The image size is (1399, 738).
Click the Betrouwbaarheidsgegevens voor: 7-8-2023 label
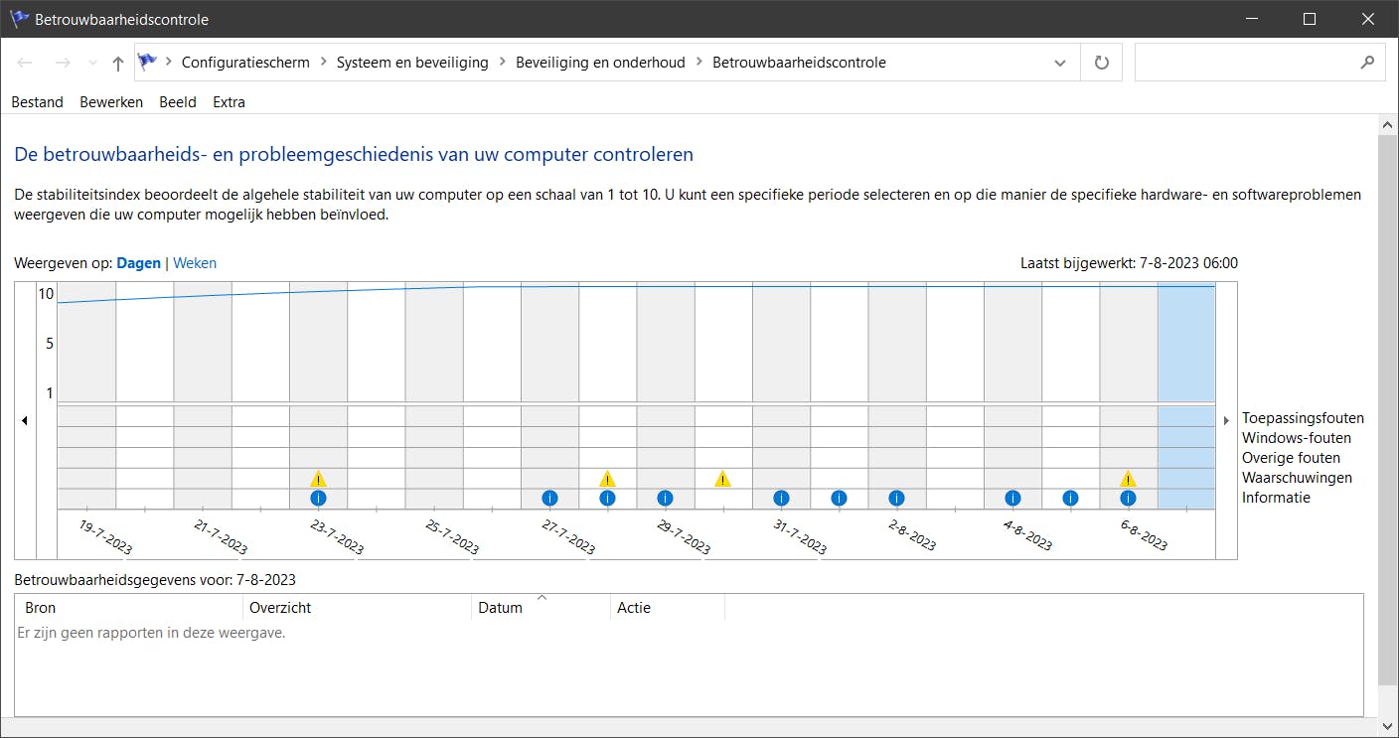point(155,580)
